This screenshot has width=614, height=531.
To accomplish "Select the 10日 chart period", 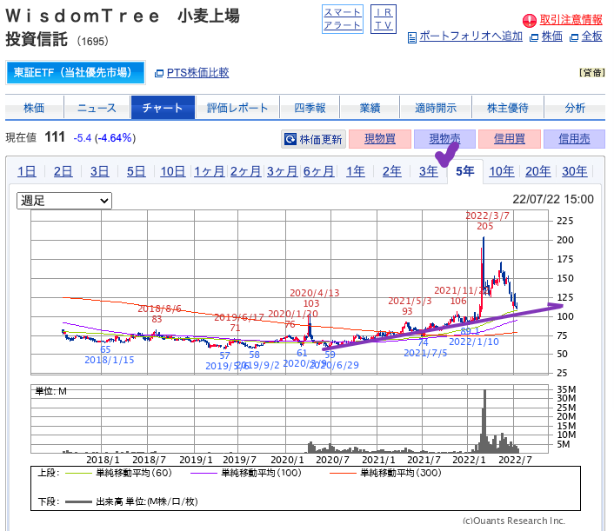I will [173, 171].
